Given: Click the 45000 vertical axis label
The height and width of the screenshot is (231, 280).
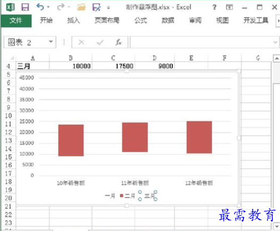Looking at the screenshot, I should pos(27,78).
